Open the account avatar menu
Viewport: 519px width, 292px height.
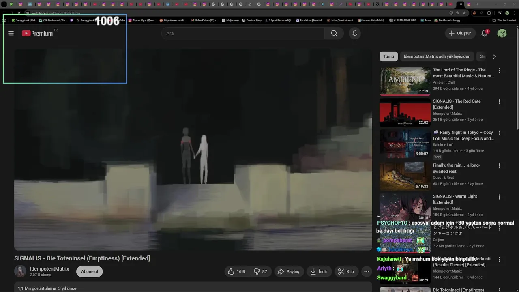[x=502, y=33]
